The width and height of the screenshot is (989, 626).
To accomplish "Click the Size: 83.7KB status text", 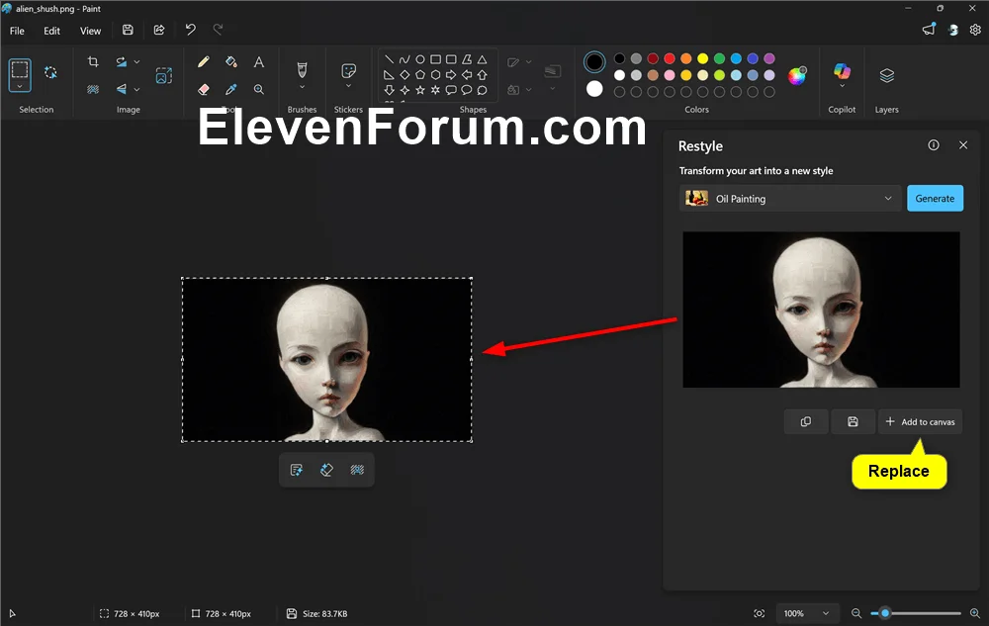I will tap(324, 613).
